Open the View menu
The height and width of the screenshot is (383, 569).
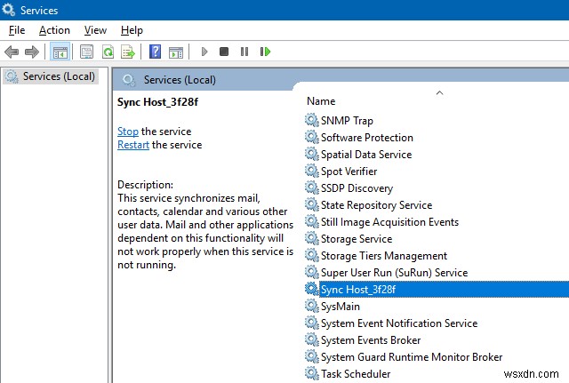[95, 30]
